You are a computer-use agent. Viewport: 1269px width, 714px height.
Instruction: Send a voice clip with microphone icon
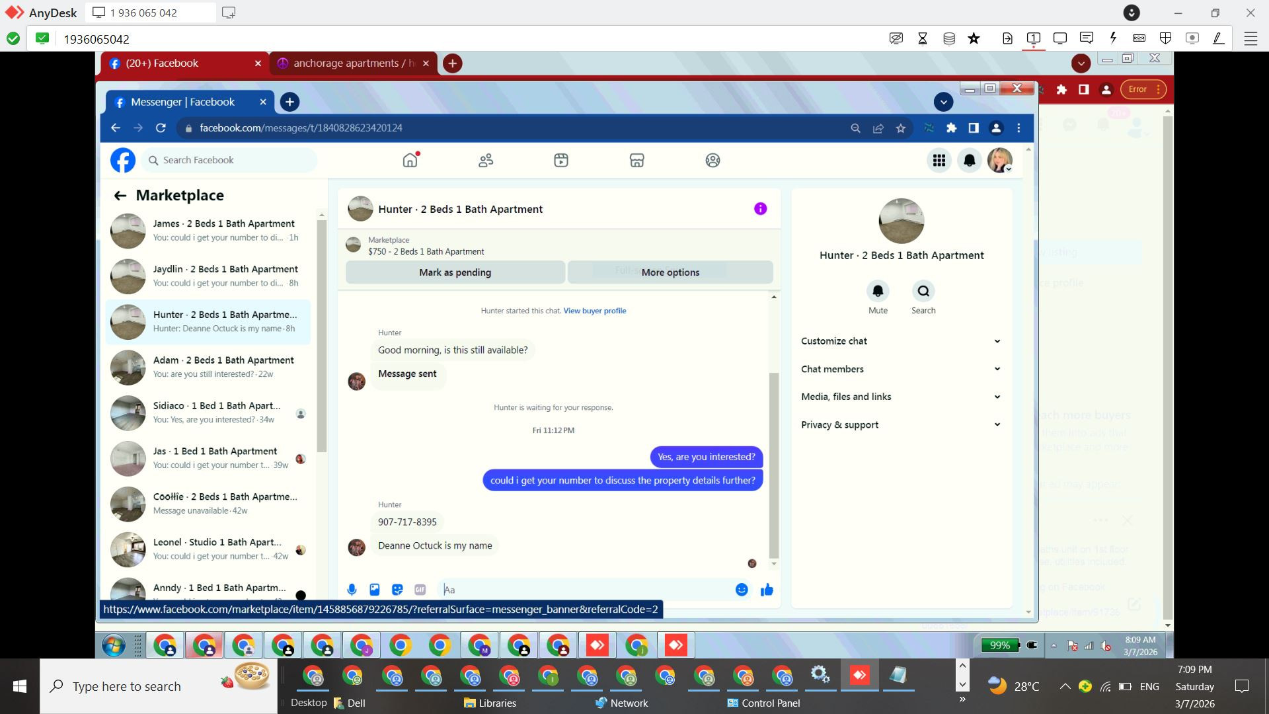tap(352, 590)
